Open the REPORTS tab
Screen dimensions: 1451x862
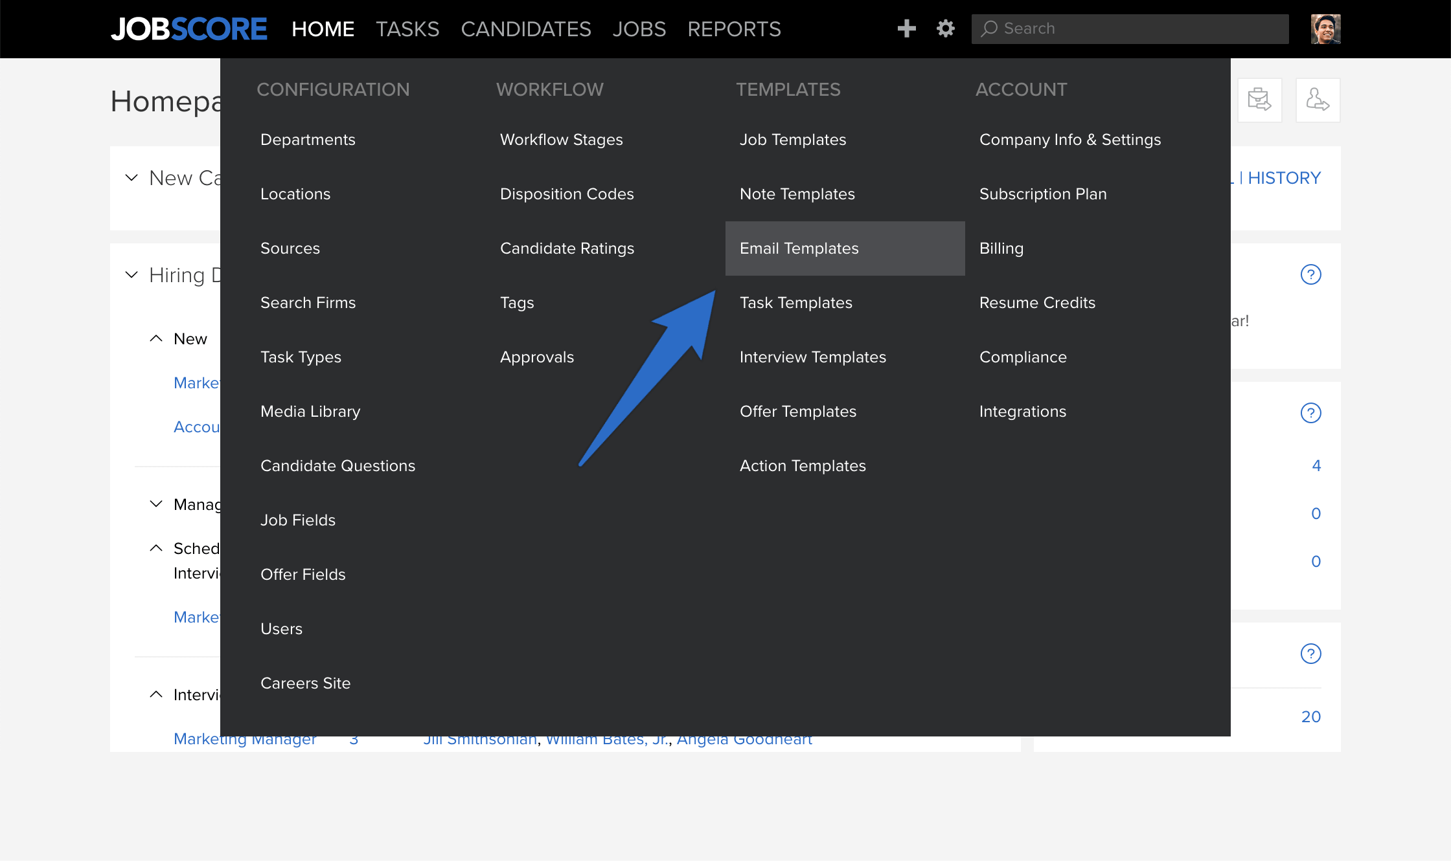pyautogui.click(x=734, y=29)
